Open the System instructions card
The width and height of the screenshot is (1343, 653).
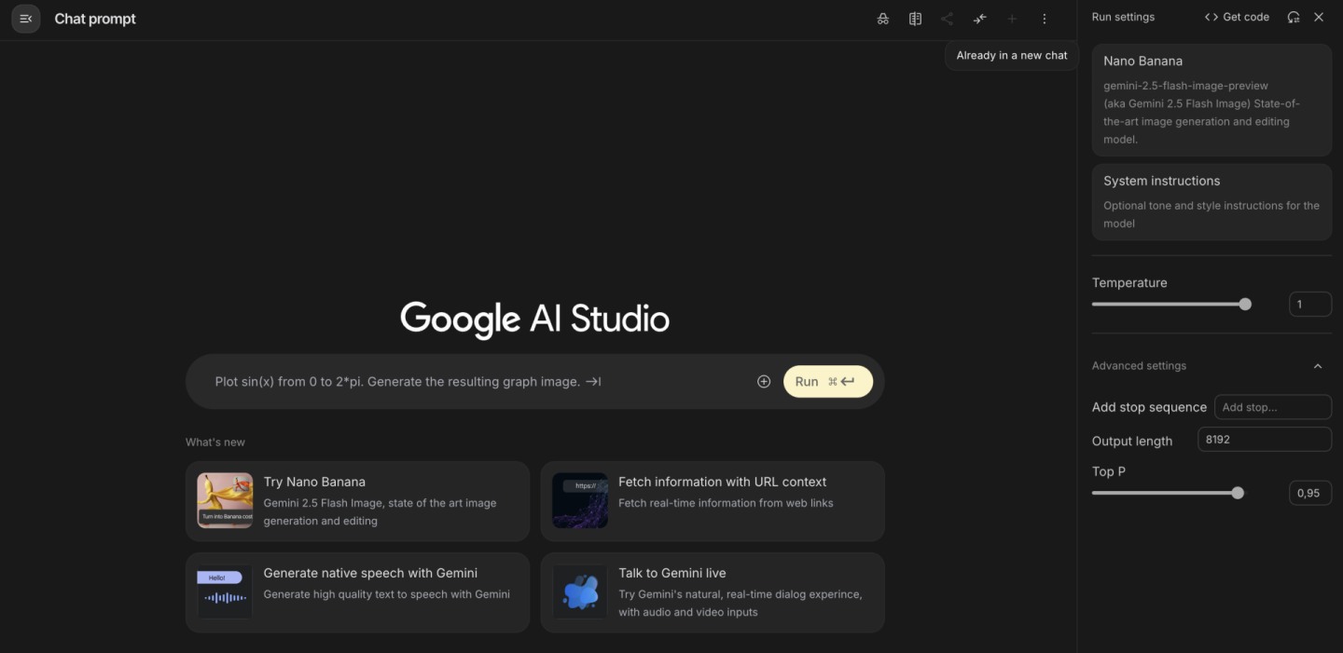point(1211,201)
